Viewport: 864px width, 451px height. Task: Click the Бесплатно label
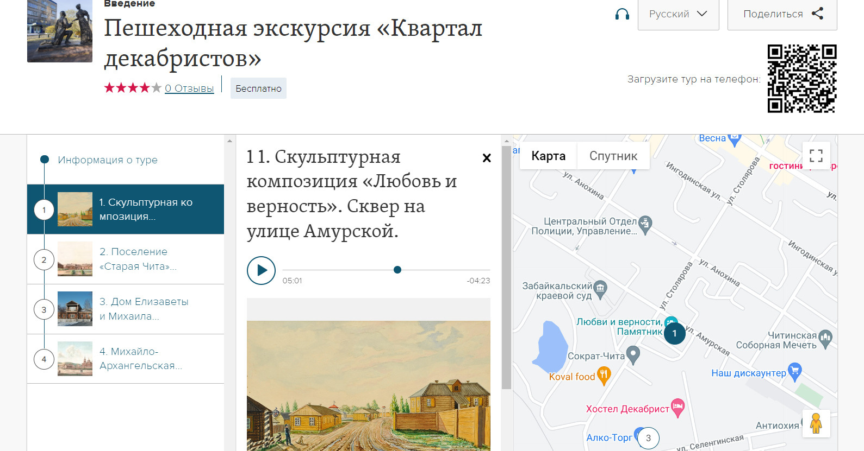258,88
